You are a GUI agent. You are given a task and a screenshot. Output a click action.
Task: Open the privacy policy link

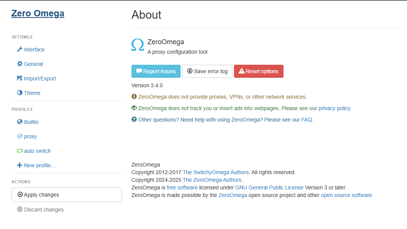tap(334, 108)
